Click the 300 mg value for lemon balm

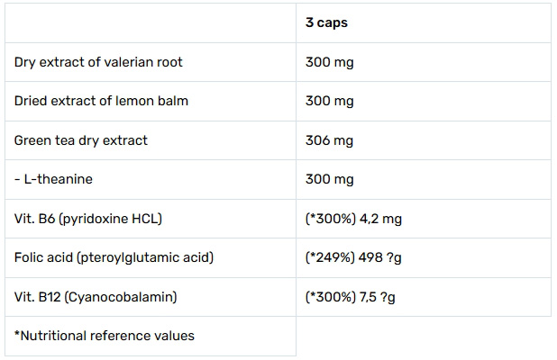[329, 101]
